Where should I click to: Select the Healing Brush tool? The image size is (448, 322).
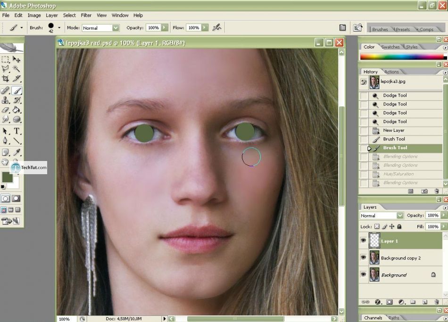pos(5,90)
